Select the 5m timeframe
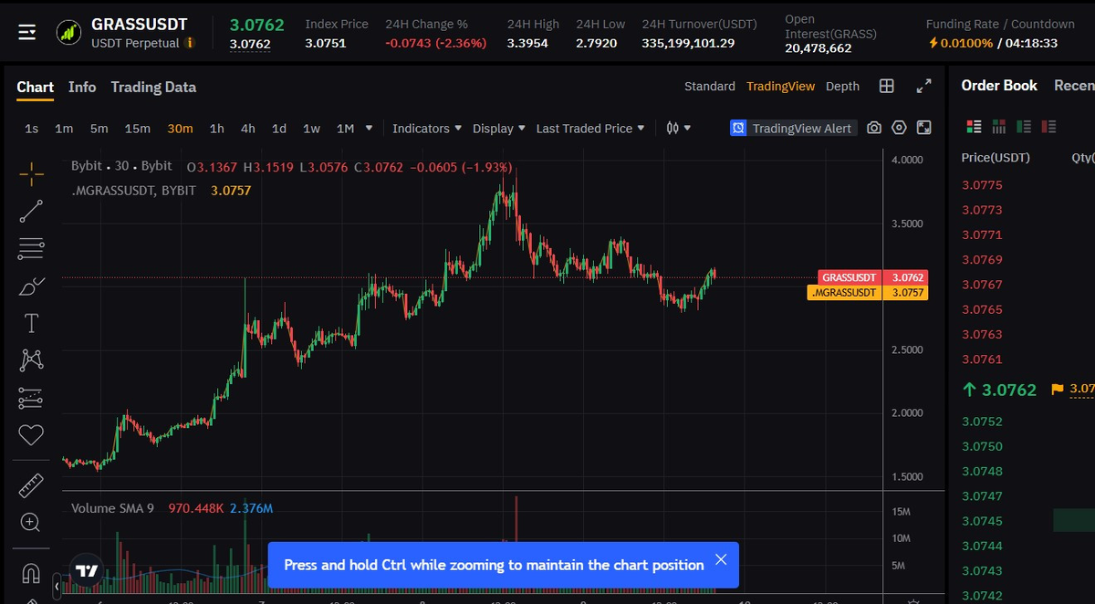The width and height of the screenshot is (1095, 604). [99, 129]
